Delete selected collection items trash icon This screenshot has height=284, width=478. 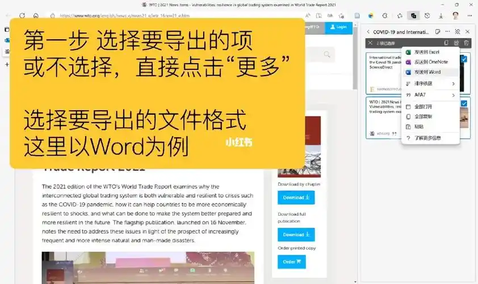(466, 43)
